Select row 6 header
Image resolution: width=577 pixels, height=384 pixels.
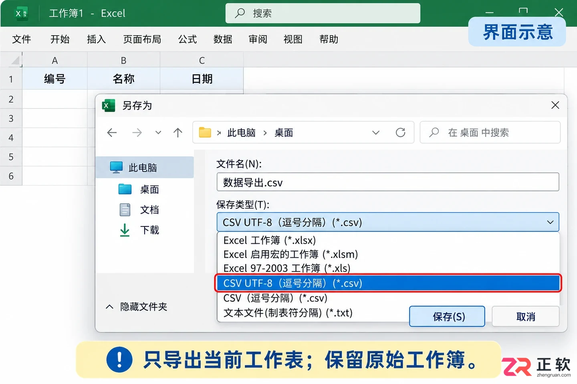pyautogui.click(x=11, y=176)
